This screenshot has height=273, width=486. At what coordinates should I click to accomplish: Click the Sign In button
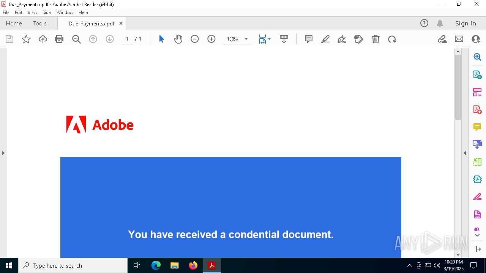(x=465, y=23)
